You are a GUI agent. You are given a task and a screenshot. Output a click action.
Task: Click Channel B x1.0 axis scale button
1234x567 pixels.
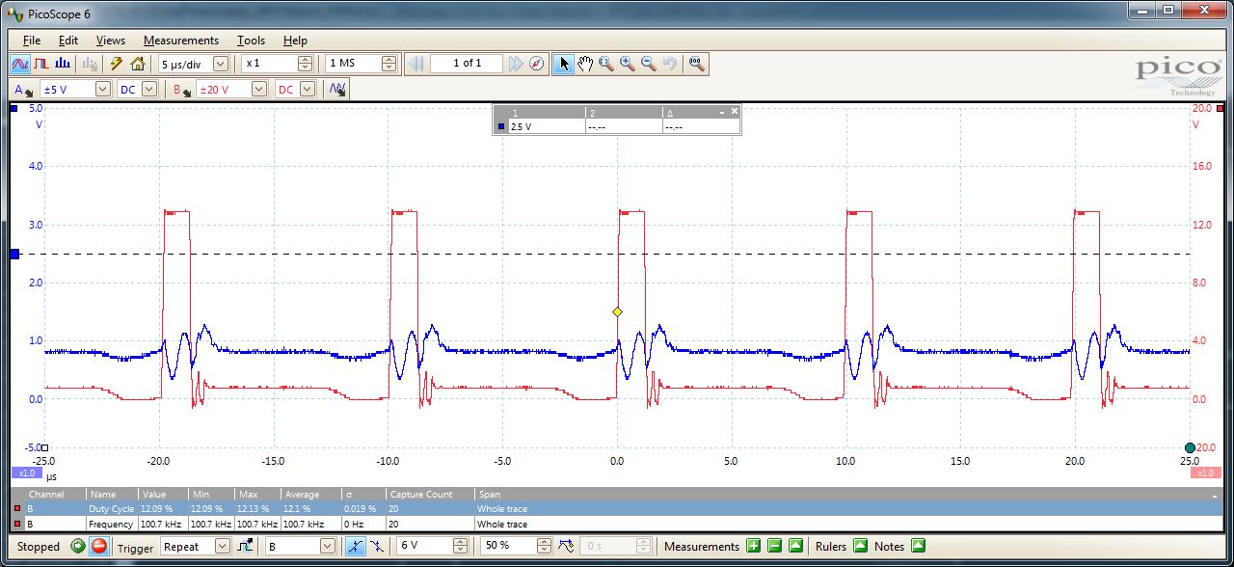[1205, 473]
